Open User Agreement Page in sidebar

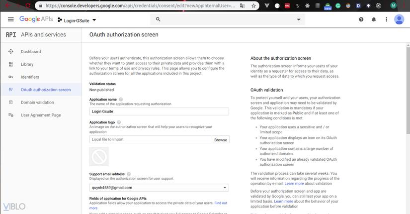pos(41,115)
